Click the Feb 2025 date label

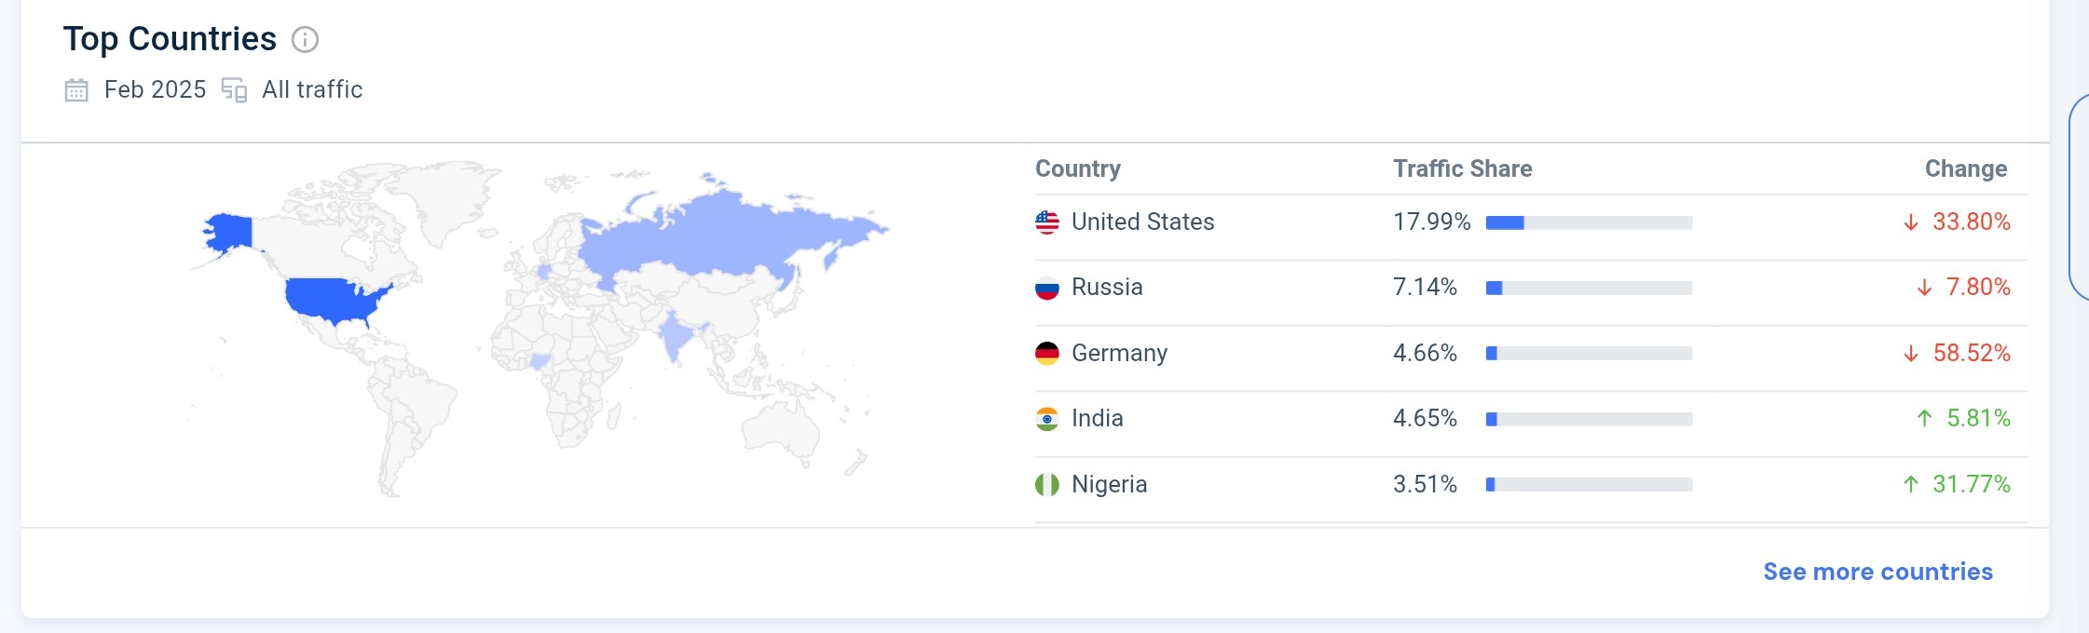[x=155, y=89]
